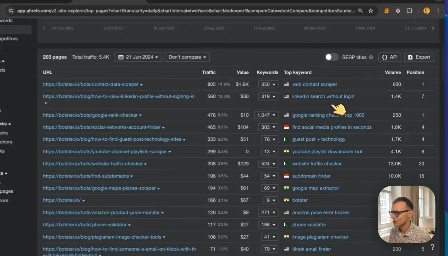Toggle the SERP titles switch
Image resolution: width=448 pixels, height=256 pixels.
(332, 57)
